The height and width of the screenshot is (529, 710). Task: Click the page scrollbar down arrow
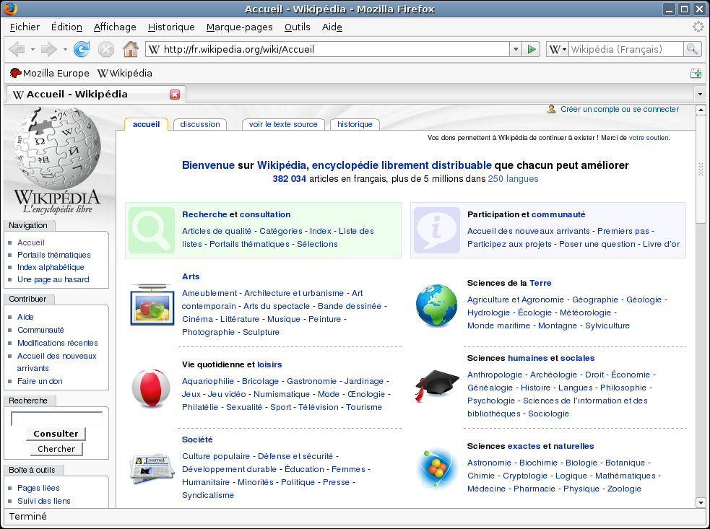(701, 502)
